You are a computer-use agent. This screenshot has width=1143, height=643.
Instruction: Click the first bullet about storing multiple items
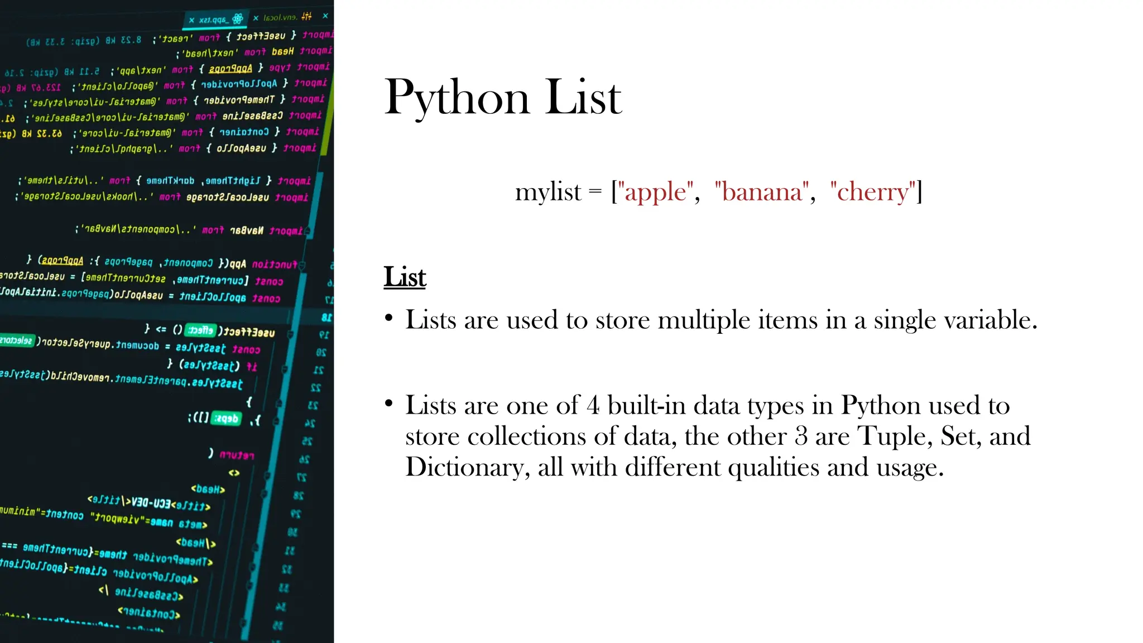pyautogui.click(x=721, y=320)
